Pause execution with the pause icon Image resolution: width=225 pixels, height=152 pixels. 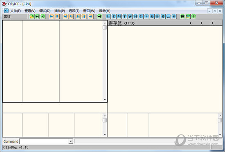click(x=57, y=17)
